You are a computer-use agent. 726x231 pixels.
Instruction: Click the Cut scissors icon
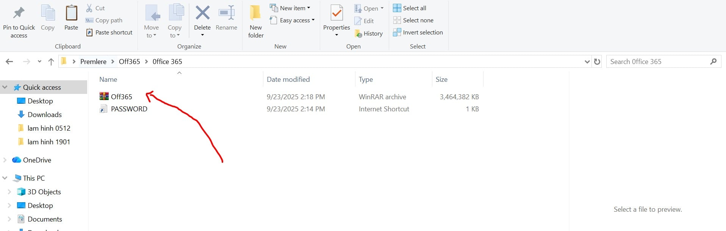(x=89, y=8)
